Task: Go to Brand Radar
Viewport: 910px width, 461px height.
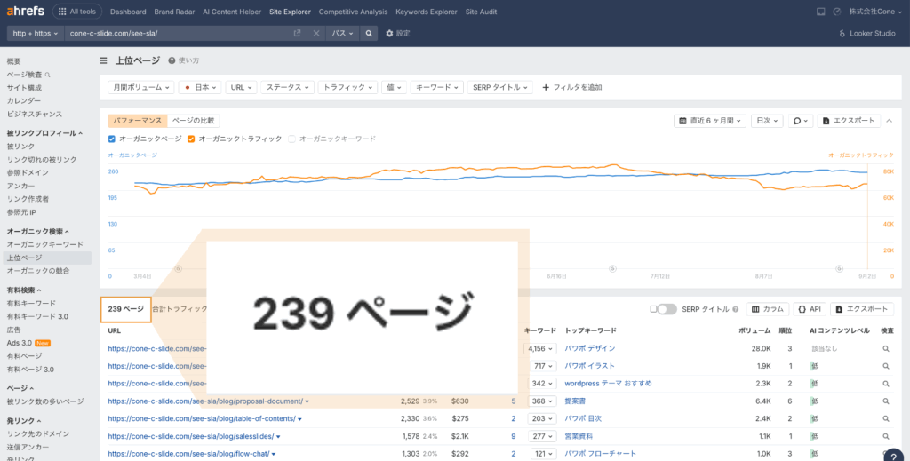Action: [x=175, y=12]
